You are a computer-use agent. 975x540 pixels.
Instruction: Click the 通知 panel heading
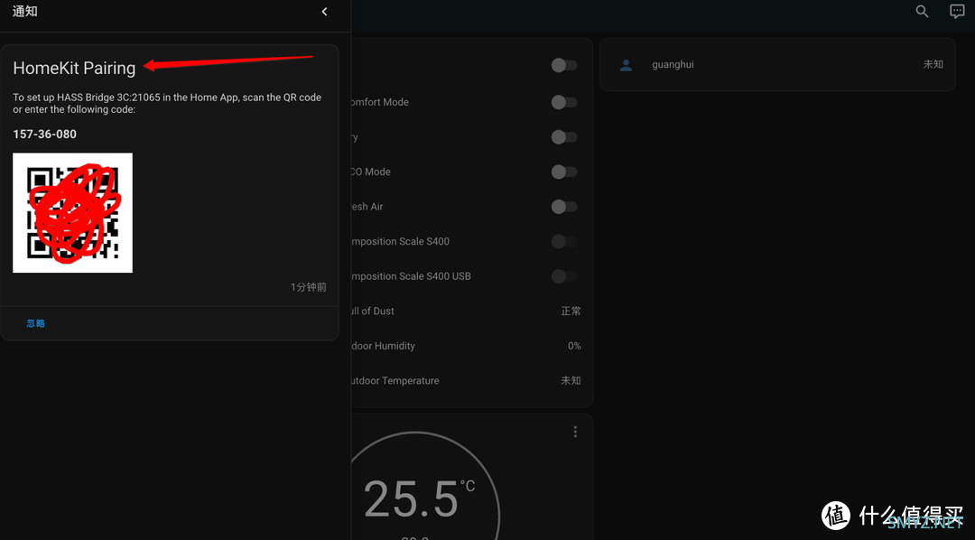(25, 11)
